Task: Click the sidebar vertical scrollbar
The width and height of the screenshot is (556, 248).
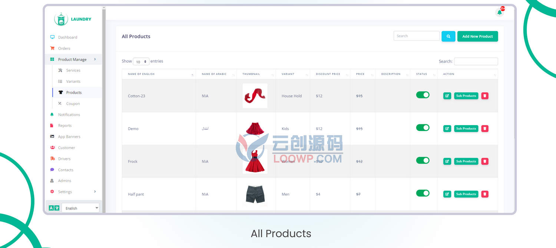Action: coord(104,110)
